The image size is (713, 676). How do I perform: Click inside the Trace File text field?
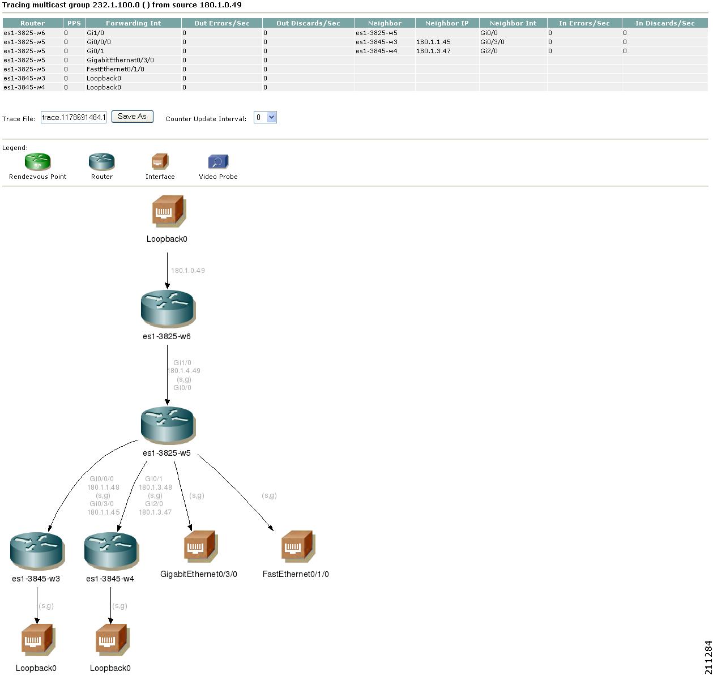pos(74,117)
